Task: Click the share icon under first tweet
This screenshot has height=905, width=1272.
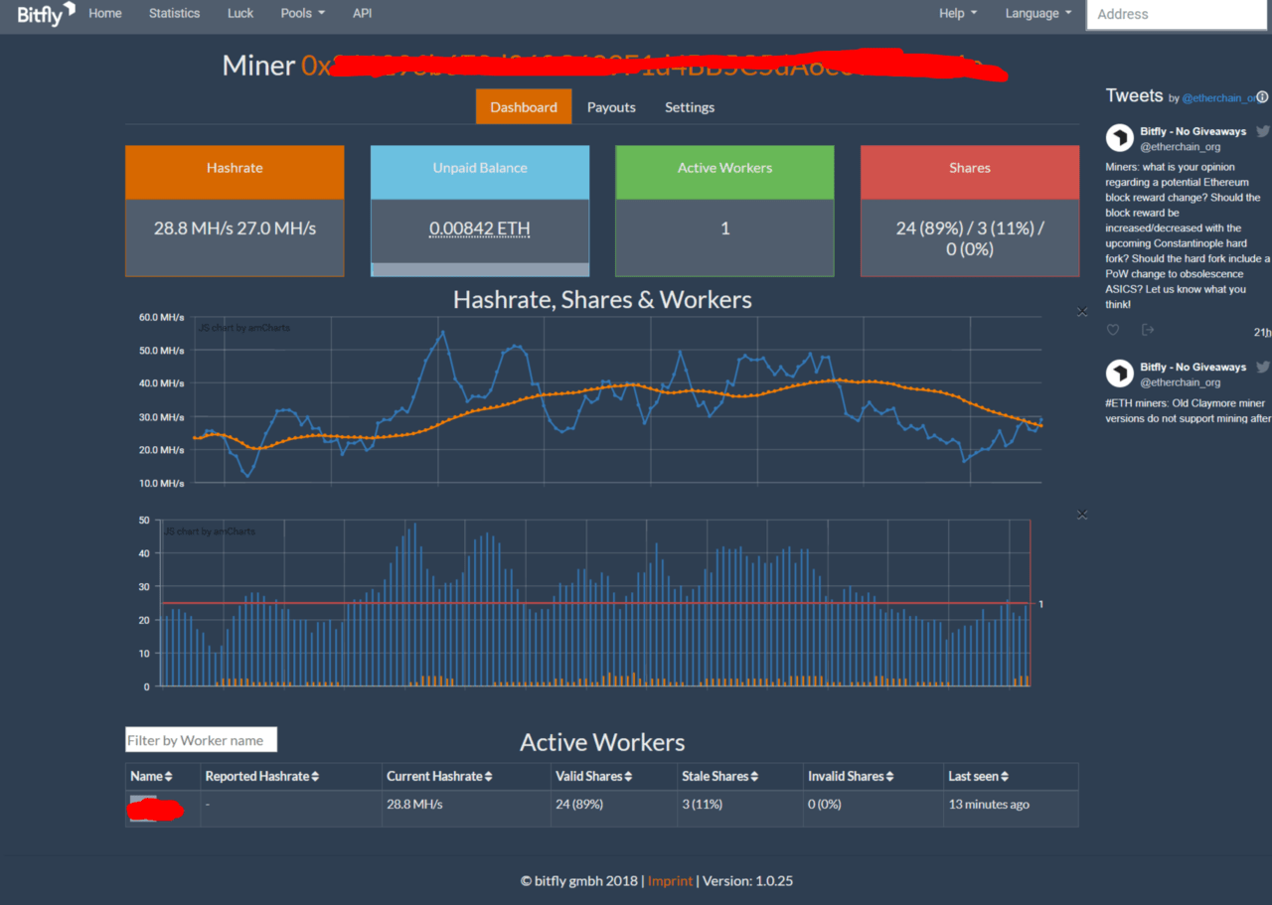Action: (1148, 330)
